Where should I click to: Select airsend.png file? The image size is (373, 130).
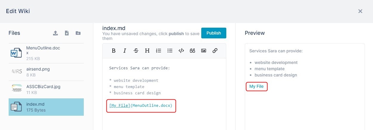[46, 72]
